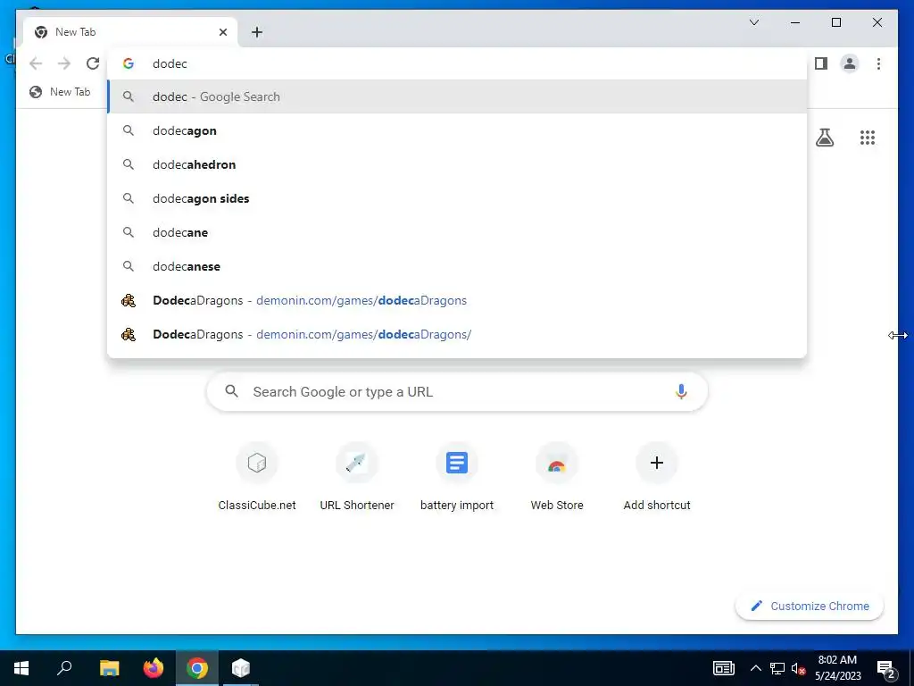Show hidden system tray icons
Screen dimensions: 914x686
(755, 668)
